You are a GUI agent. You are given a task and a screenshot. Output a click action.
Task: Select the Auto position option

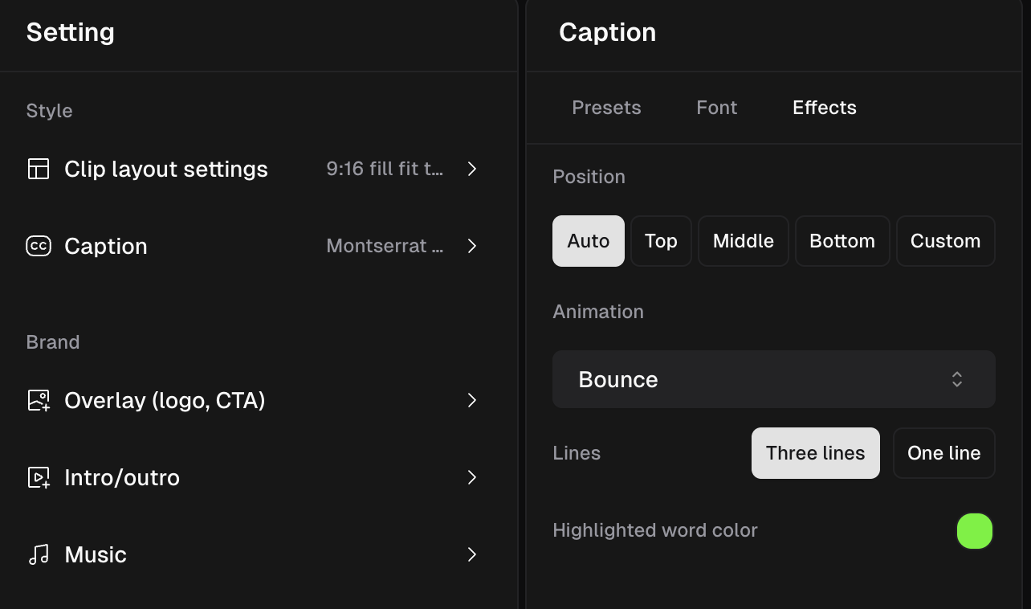click(x=588, y=241)
